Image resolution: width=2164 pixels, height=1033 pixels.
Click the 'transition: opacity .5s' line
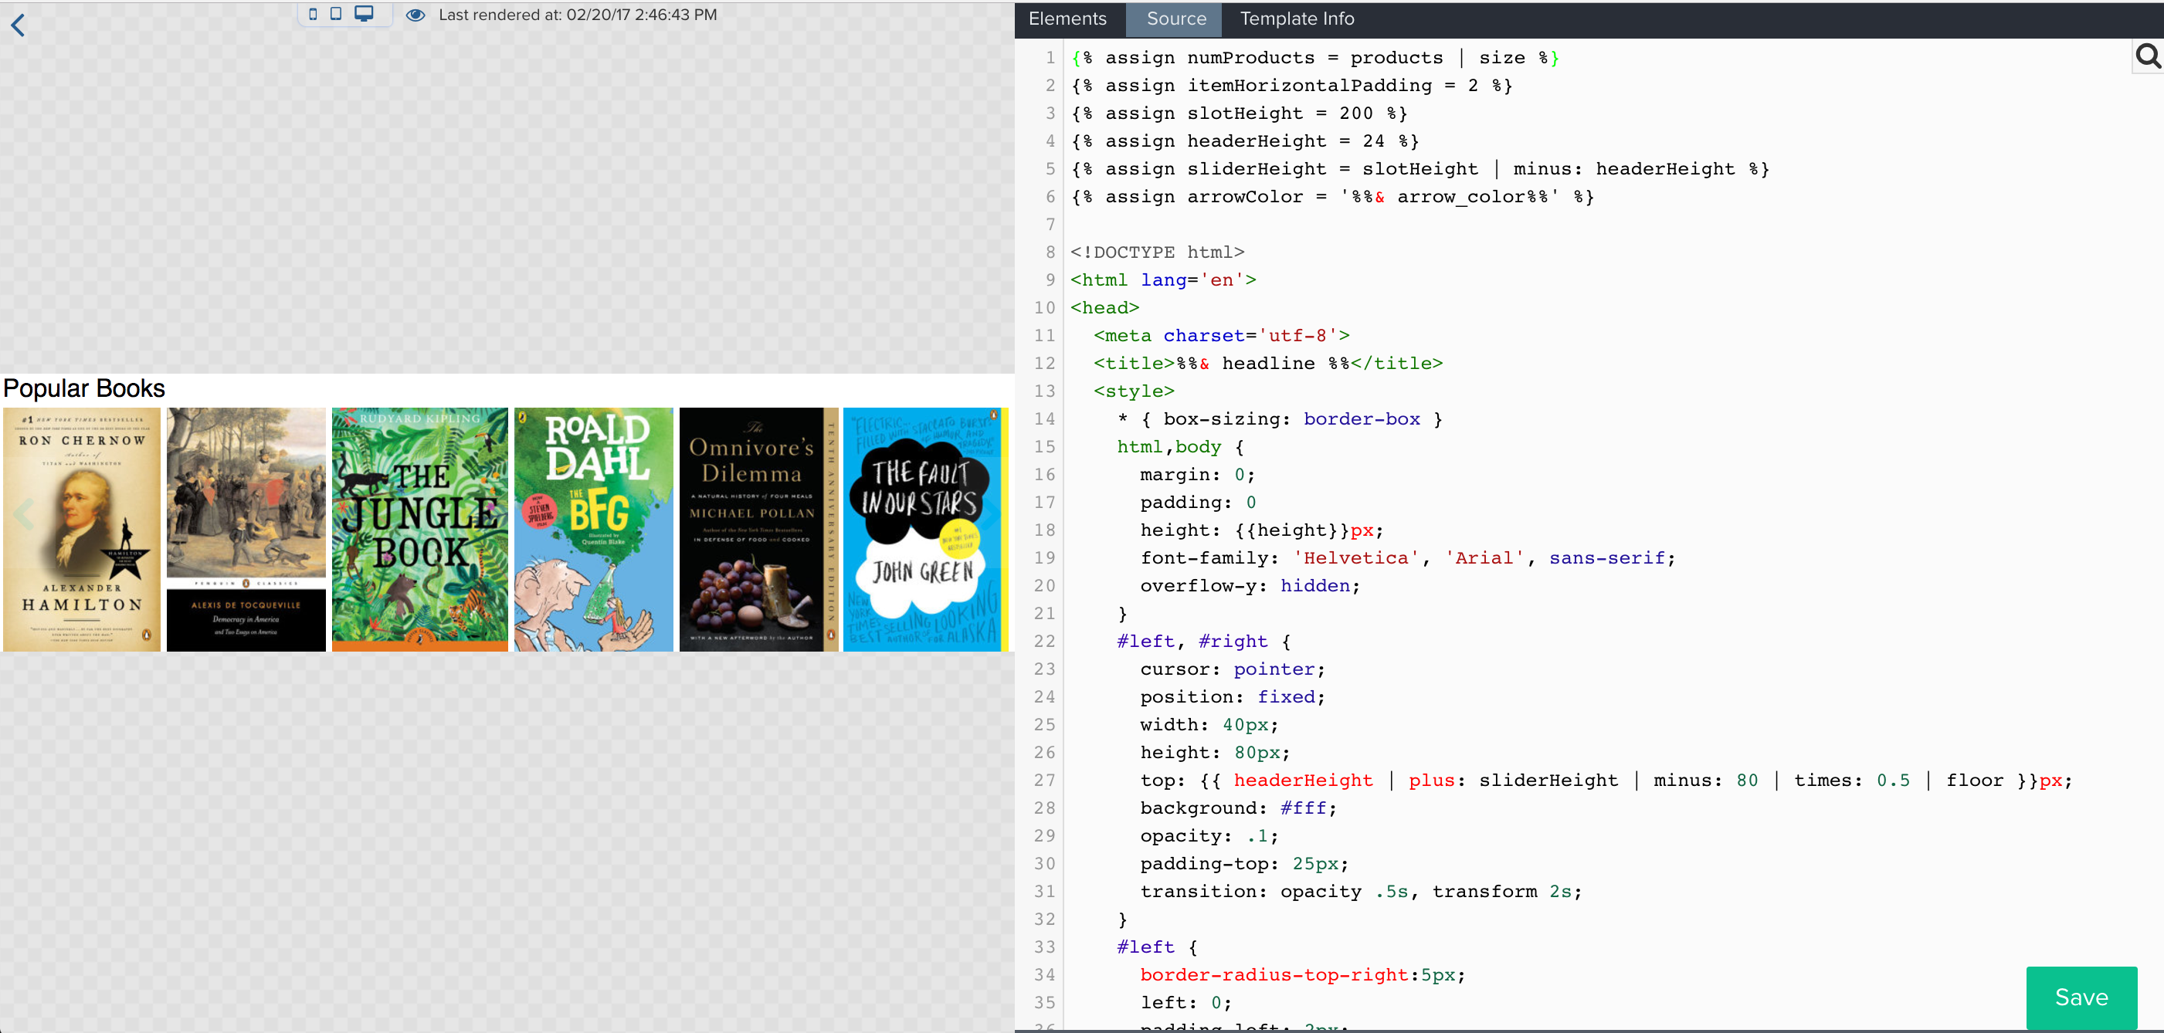point(1361,891)
